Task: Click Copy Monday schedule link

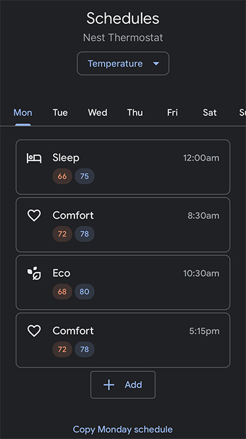Action: 123,429
